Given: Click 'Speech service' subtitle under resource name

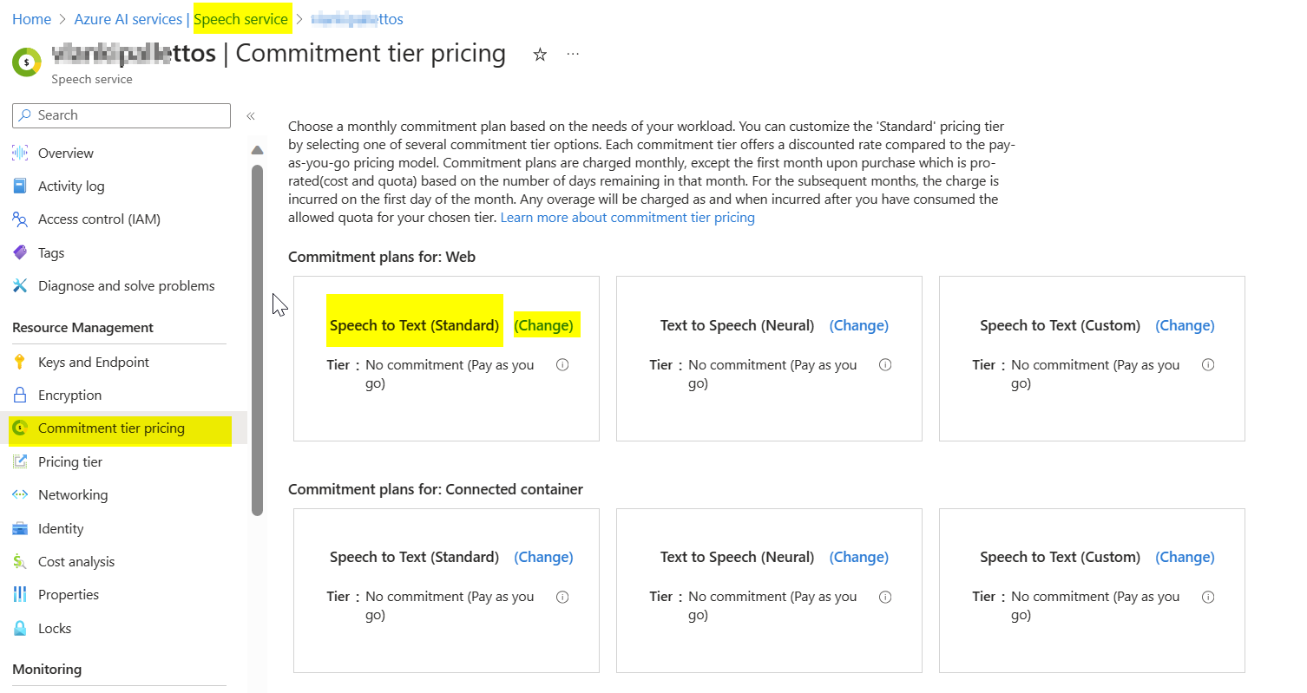Looking at the screenshot, I should 92,80.
